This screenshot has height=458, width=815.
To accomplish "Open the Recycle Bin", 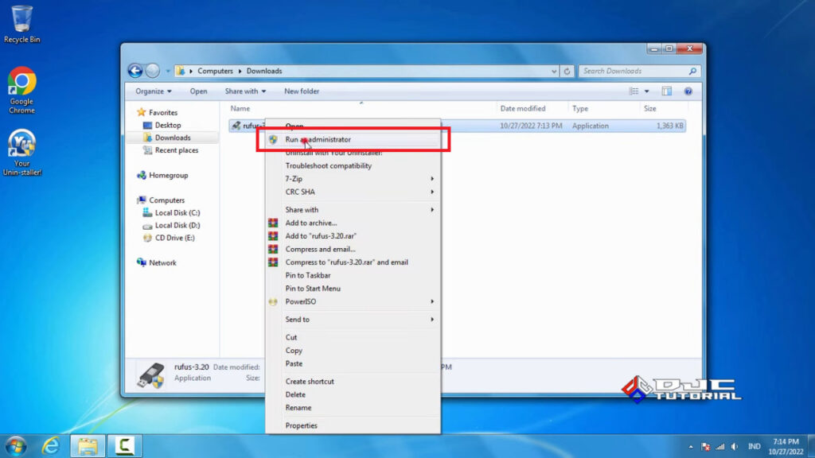I will tap(21, 17).
